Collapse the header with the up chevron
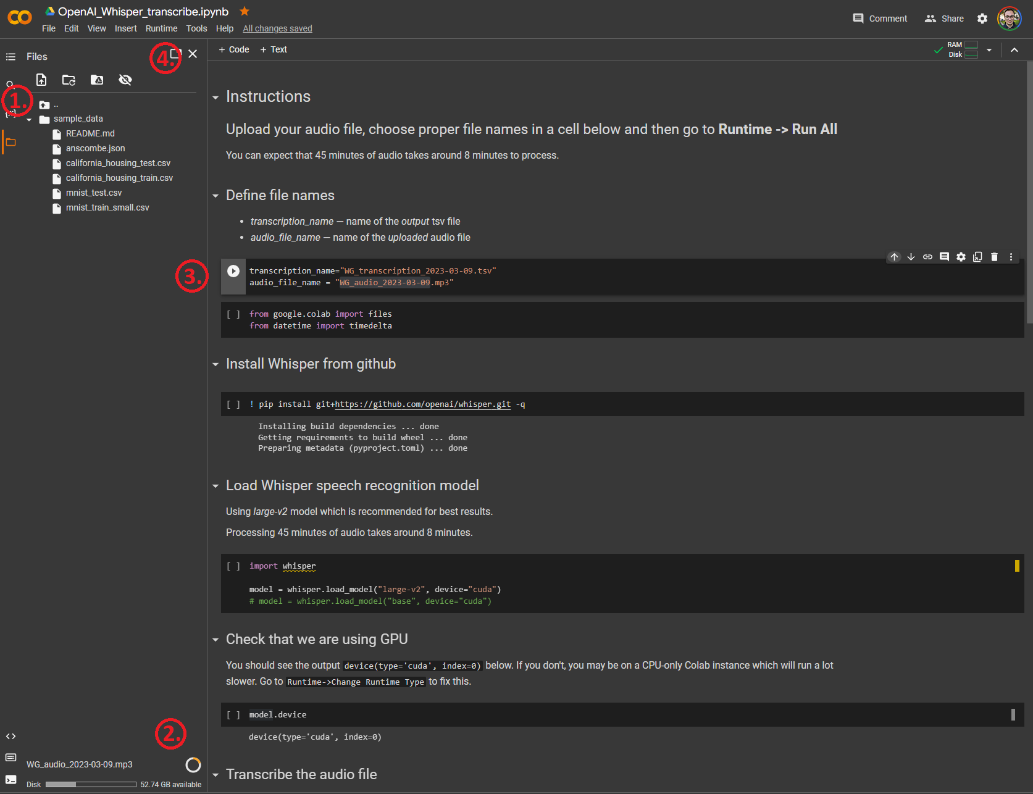The width and height of the screenshot is (1033, 794). [1014, 50]
